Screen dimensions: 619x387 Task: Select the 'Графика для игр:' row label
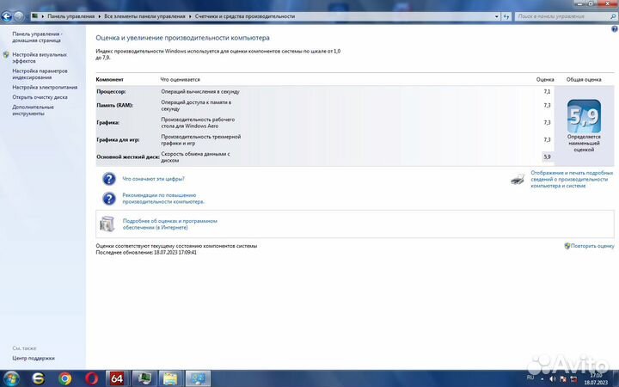(x=118, y=140)
